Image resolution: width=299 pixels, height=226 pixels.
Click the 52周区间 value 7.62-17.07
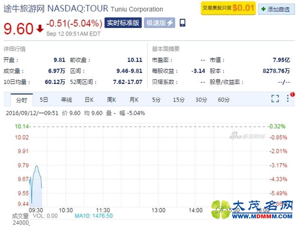[x=128, y=82]
